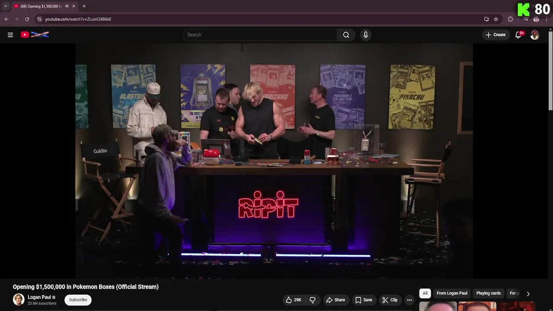Image resolution: width=553 pixels, height=311 pixels.
Task: Click the search magnifier button
Action: [346, 35]
